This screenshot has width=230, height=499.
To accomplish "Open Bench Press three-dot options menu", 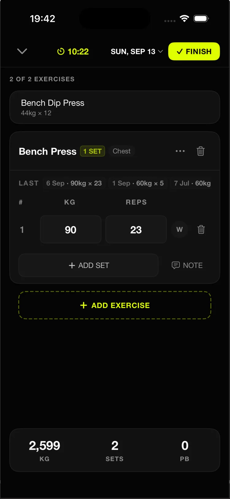I will point(180,151).
